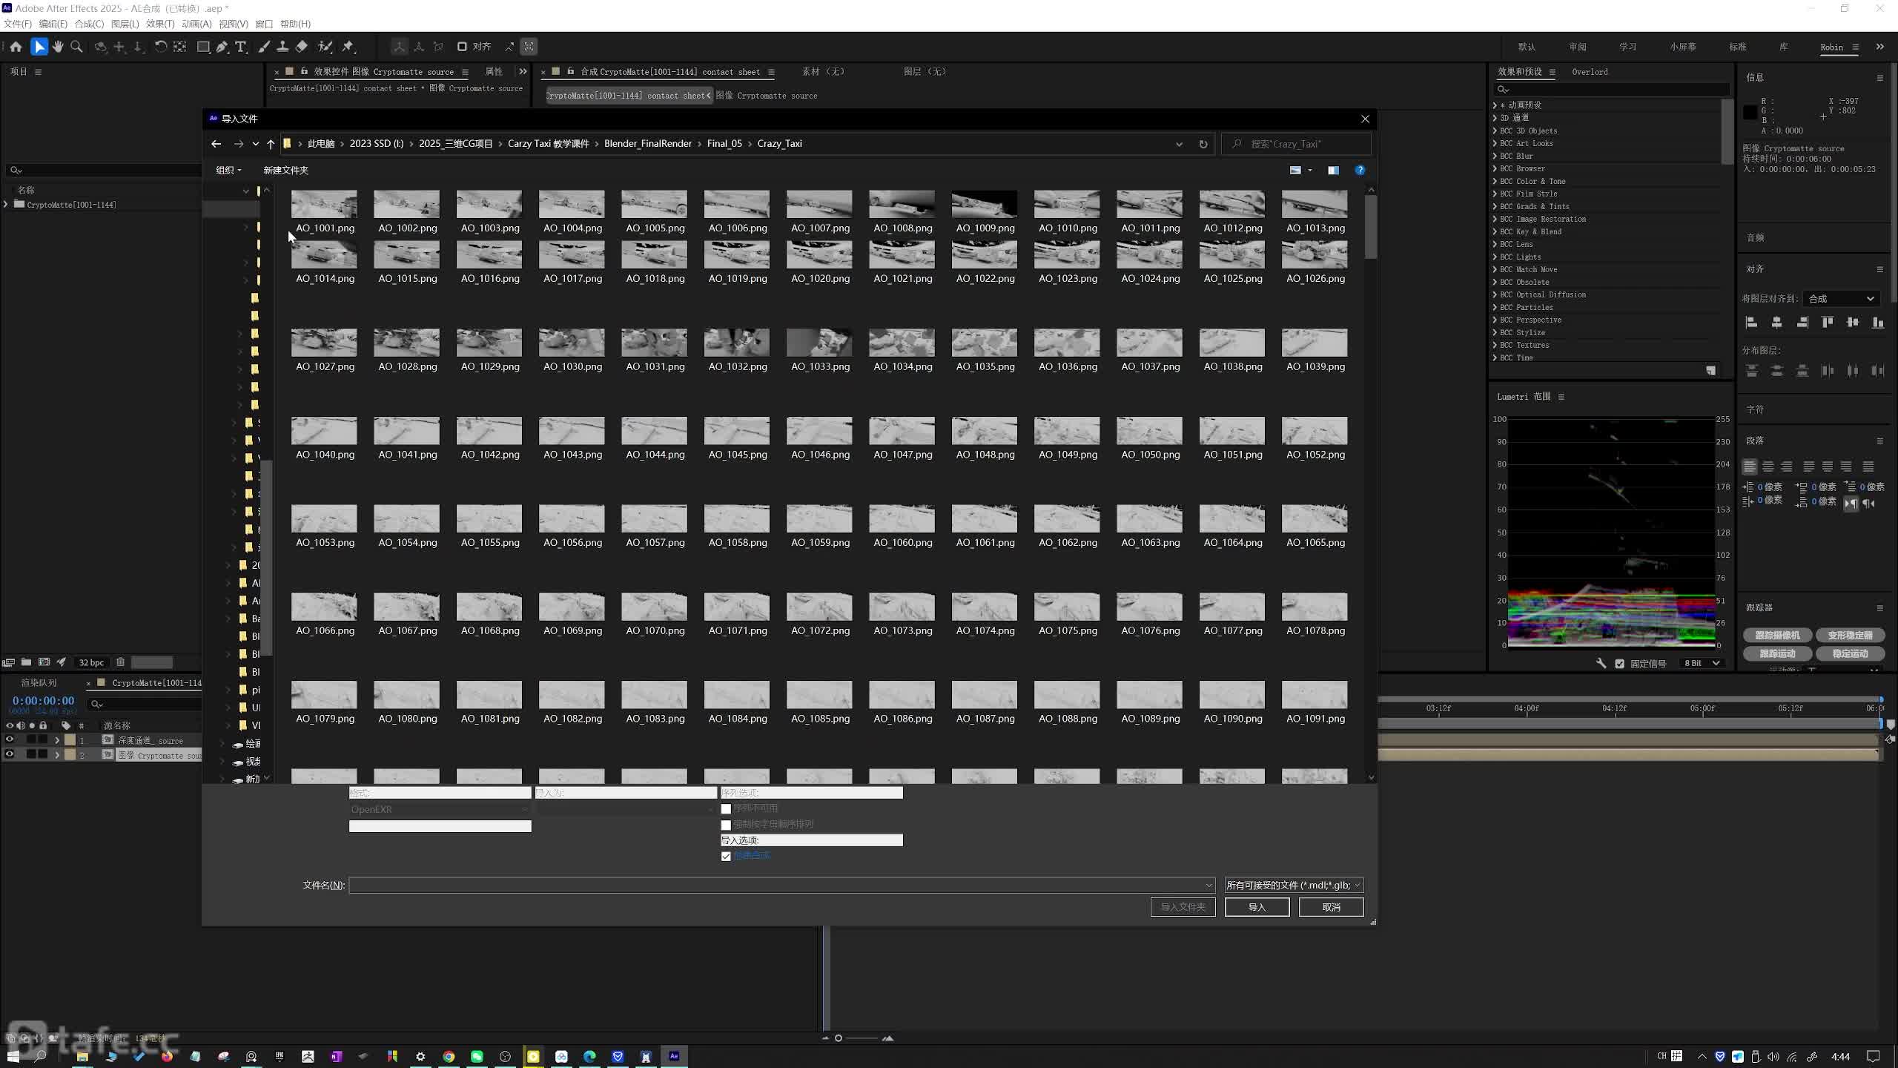Select the Hand tool in toolbar
Image resolution: width=1898 pixels, height=1068 pixels.
[58, 47]
